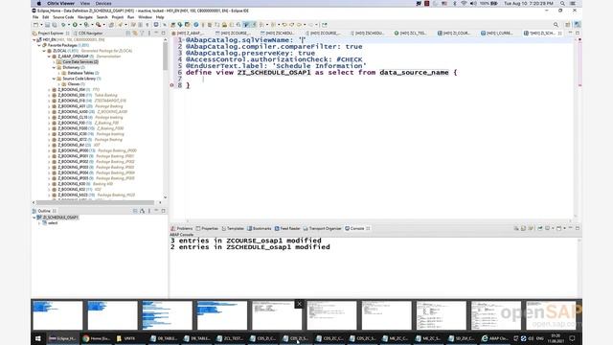613x345 pixels.
Task: Click the first taskbar preview thumbnail
Action: (57, 315)
